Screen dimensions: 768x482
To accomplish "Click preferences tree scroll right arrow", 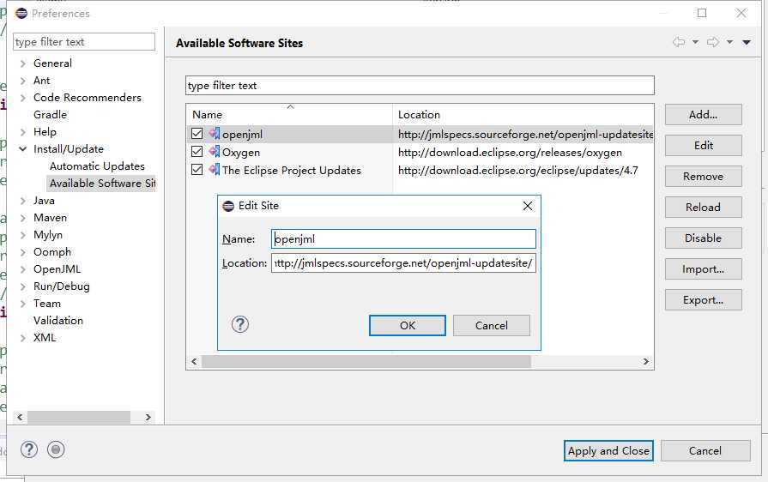I will pyautogui.click(x=148, y=417).
